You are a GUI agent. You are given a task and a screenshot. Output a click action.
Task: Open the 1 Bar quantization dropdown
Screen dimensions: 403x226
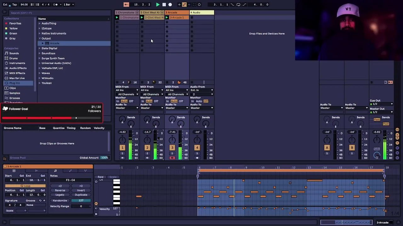[69, 4]
